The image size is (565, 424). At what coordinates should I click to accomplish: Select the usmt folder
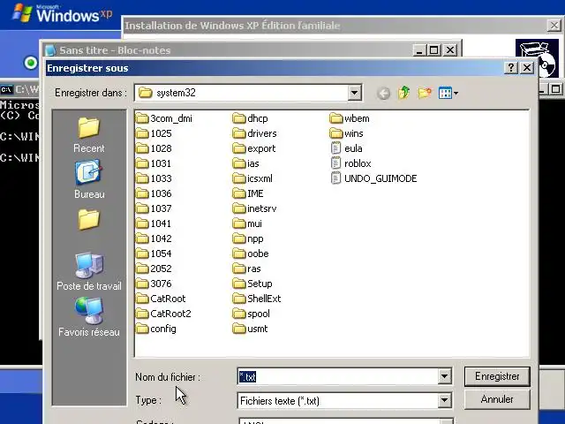point(251,329)
